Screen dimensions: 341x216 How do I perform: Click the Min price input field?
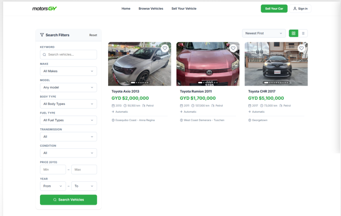click(53, 169)
